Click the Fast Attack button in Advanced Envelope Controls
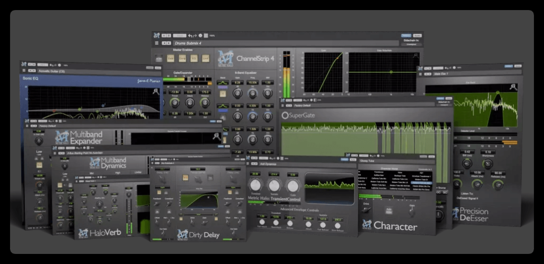The height and width of the screenshot is (264, 544). (262, 222)
